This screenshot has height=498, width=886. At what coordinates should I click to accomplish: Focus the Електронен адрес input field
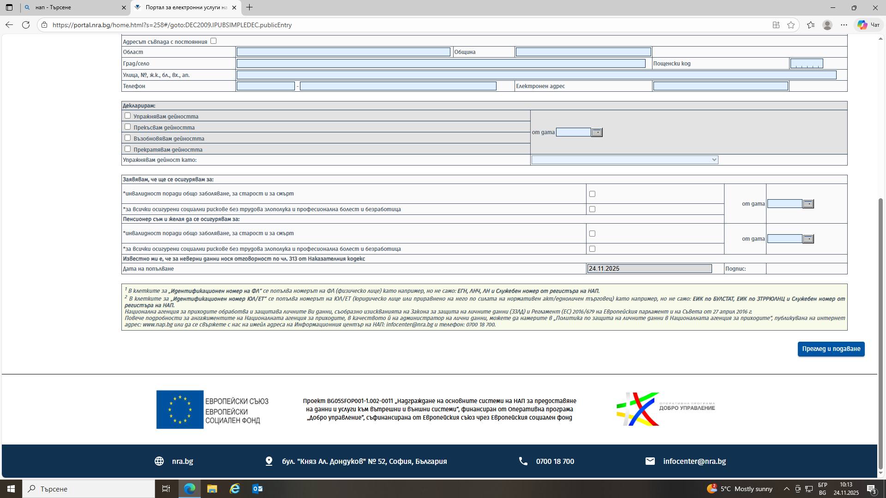pos(721,86)
